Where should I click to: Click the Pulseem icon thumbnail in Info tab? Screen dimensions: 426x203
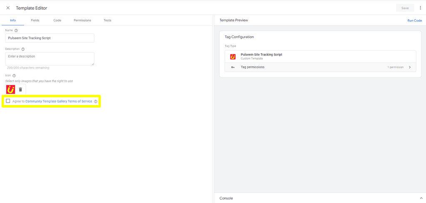(x=10, y=89)
